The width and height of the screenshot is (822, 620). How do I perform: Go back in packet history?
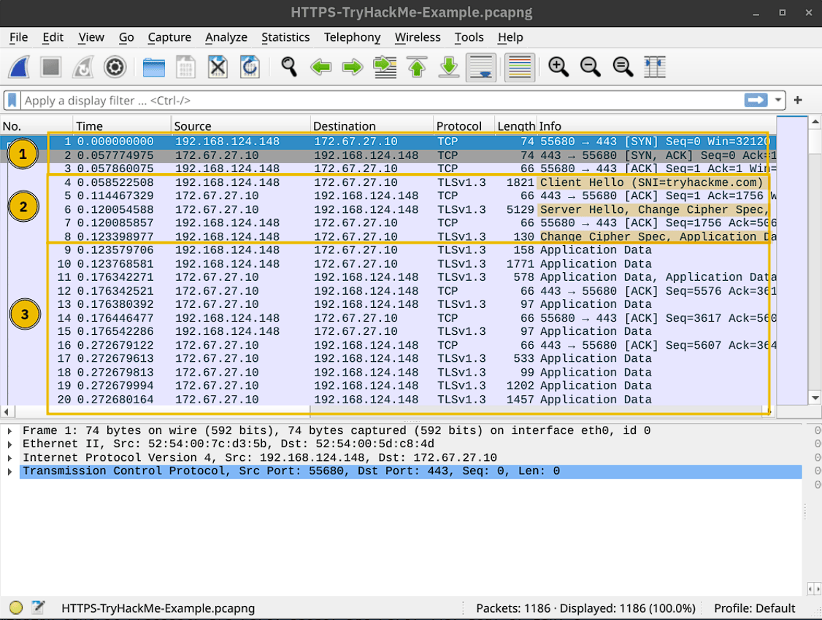(320, 67)
